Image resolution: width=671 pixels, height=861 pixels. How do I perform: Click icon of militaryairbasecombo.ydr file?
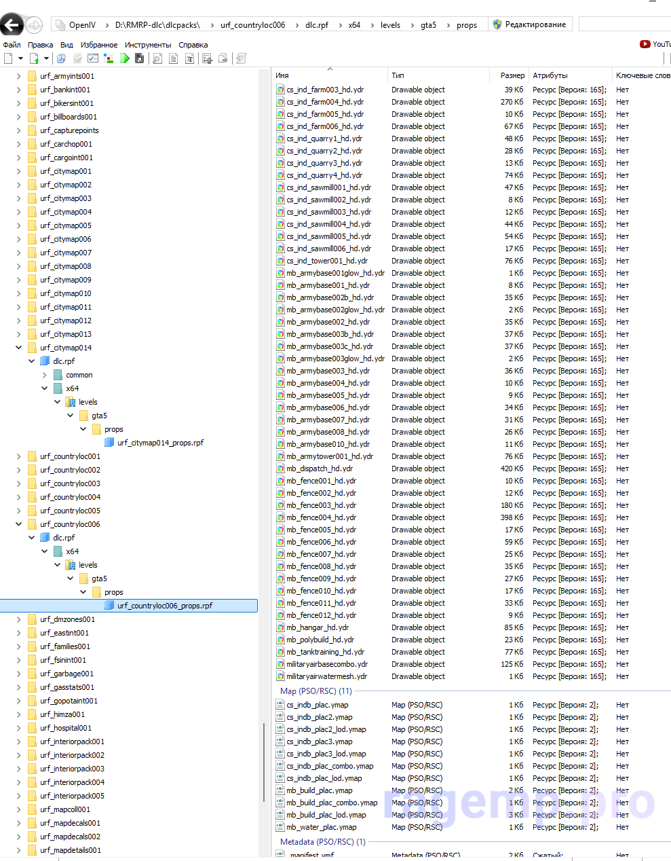(280, 664)
